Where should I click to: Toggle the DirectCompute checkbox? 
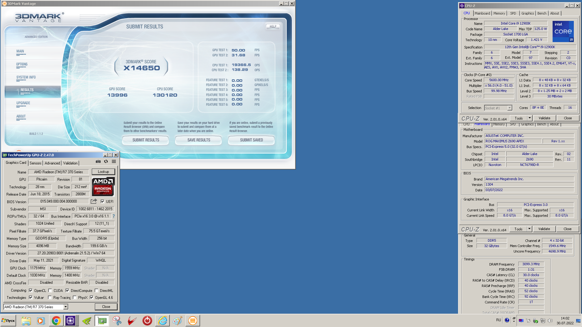pyautogui.click(x=67, y=290)
